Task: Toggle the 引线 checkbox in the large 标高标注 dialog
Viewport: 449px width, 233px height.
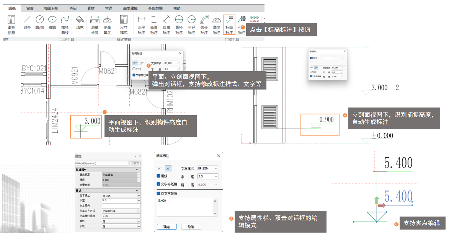Action: 158,176
